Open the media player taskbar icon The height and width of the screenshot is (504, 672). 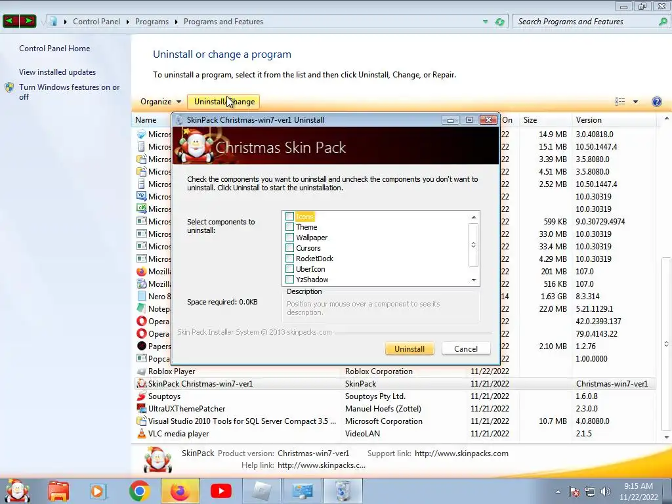click(x=98, y=491)
